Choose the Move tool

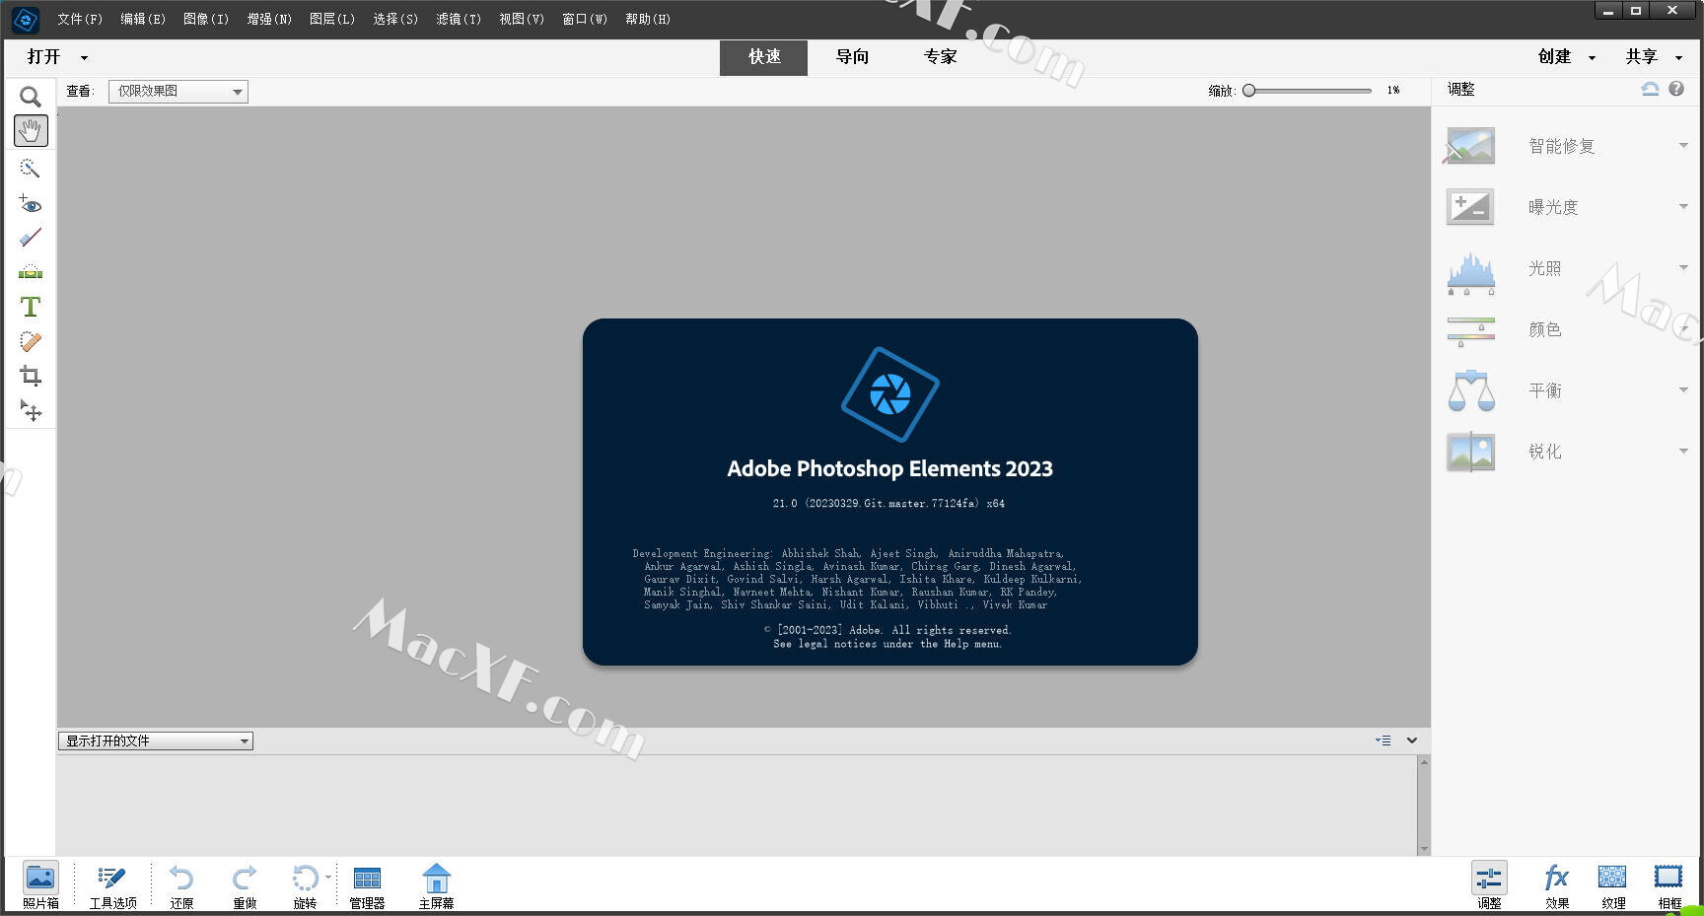coord(31,410)
